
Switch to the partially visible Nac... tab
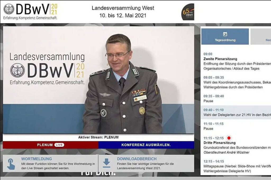[x=261, y=36]
